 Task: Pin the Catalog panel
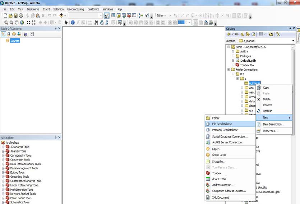(290, 28)
